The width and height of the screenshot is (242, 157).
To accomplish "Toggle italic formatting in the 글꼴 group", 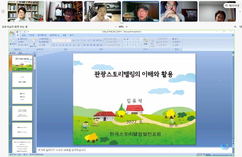I will point(56,45).
